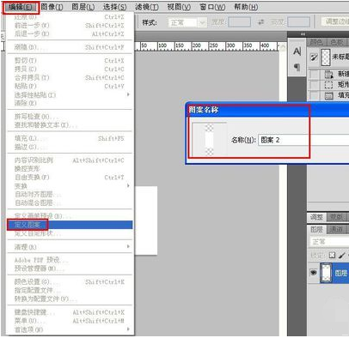Viewport: 349px width, 338px height.
Task: Open the Character panel (A|) icon
Action: click(x=297, y=51)
